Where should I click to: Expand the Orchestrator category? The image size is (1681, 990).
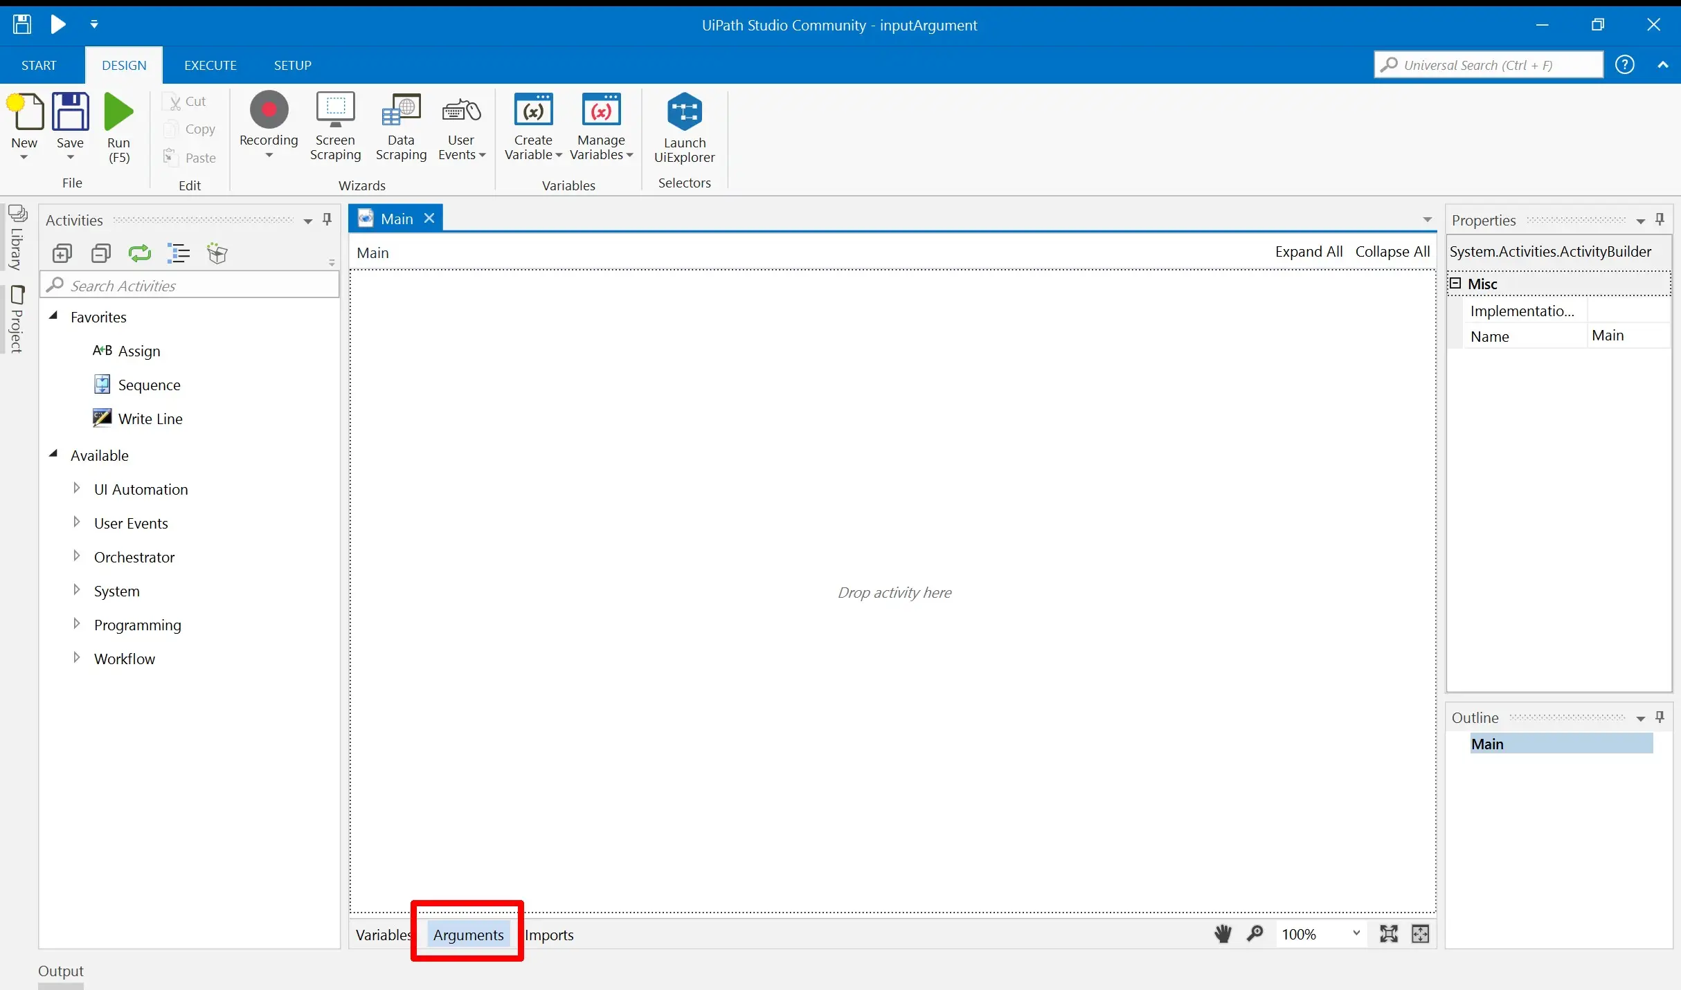point(77,556)
